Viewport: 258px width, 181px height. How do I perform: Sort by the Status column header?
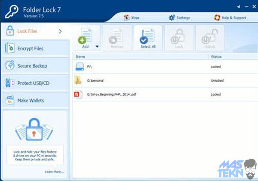(x=233, y=57)
